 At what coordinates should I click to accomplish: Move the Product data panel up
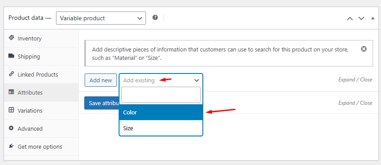click(350, 18)
